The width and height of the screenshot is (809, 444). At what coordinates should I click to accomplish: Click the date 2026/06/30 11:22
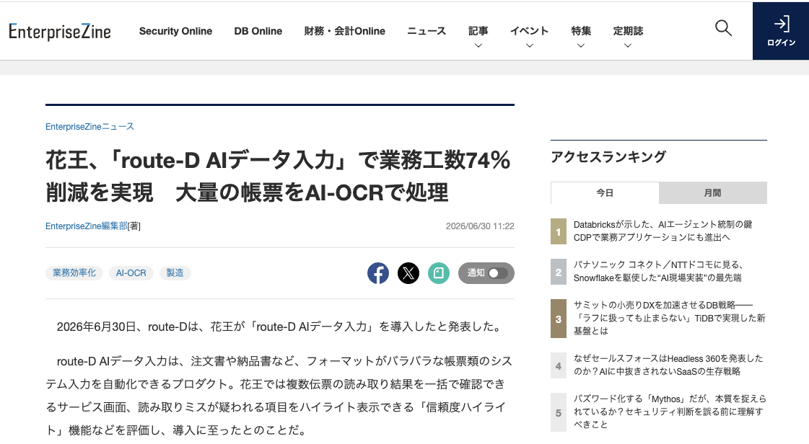tap(480, 226)
